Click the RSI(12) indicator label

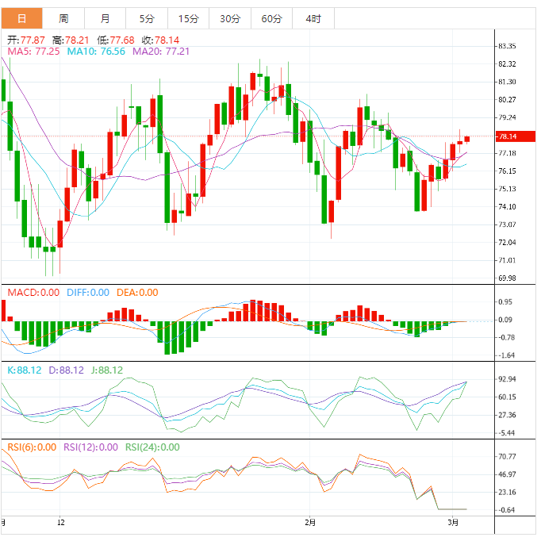[x=90, y=447]
